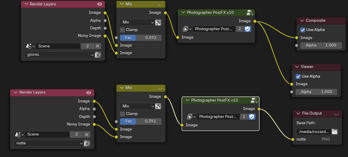Collapse the File Output node
348x157 pixels.
coord(298,113)
